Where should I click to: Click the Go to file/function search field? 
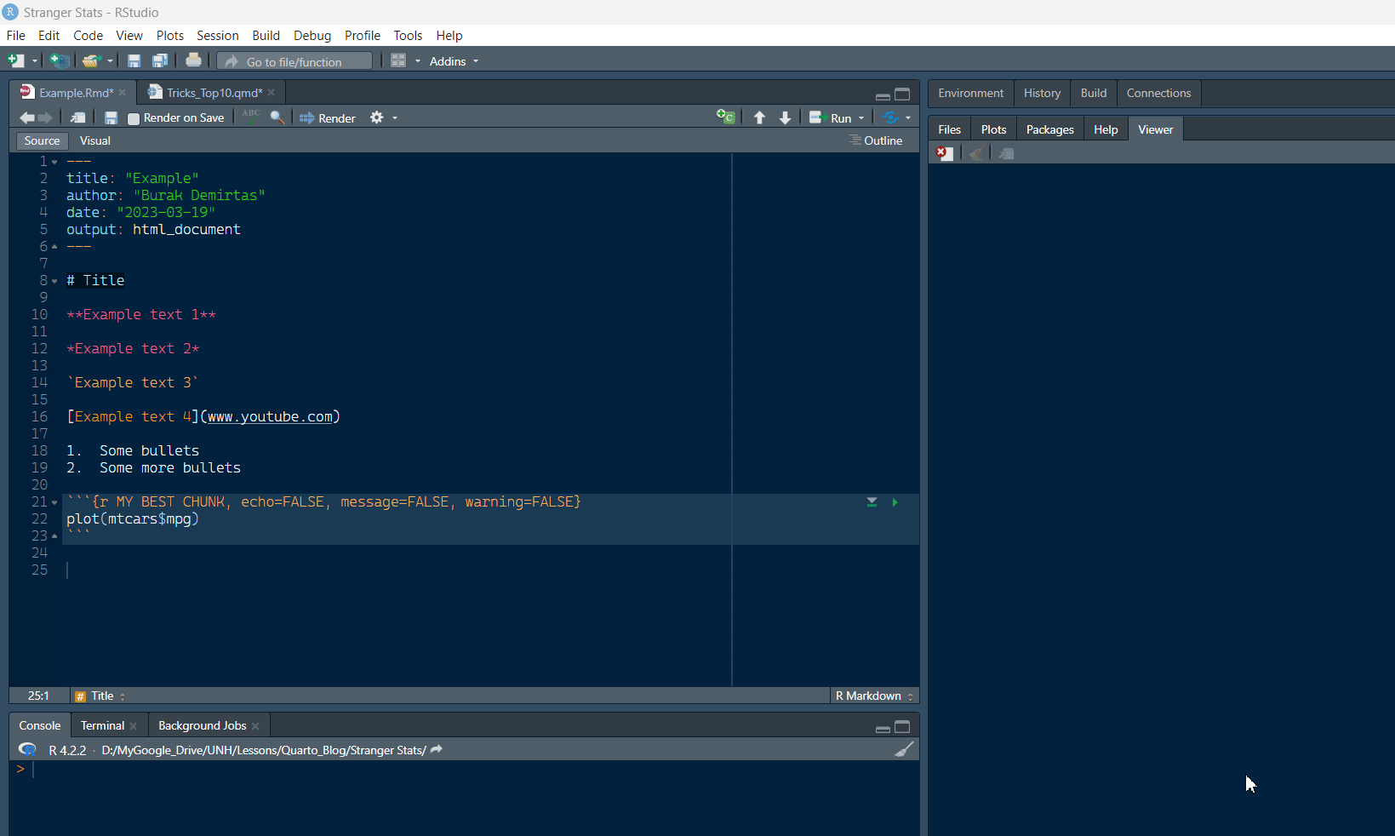pos(294,61)
